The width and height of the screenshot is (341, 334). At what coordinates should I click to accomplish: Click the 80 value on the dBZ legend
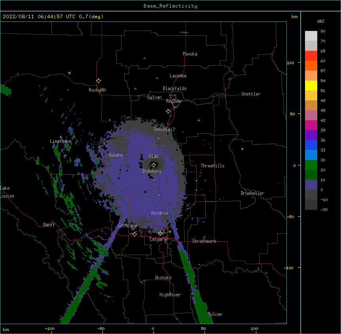(323, 31)
